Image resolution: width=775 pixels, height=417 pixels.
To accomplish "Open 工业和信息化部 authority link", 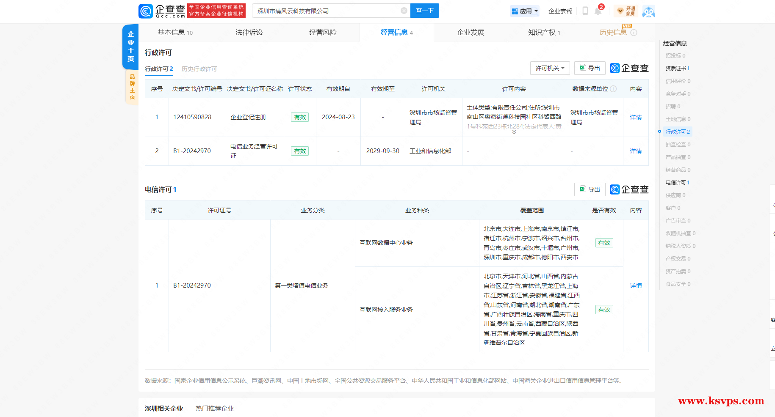I will click(430, 151).
